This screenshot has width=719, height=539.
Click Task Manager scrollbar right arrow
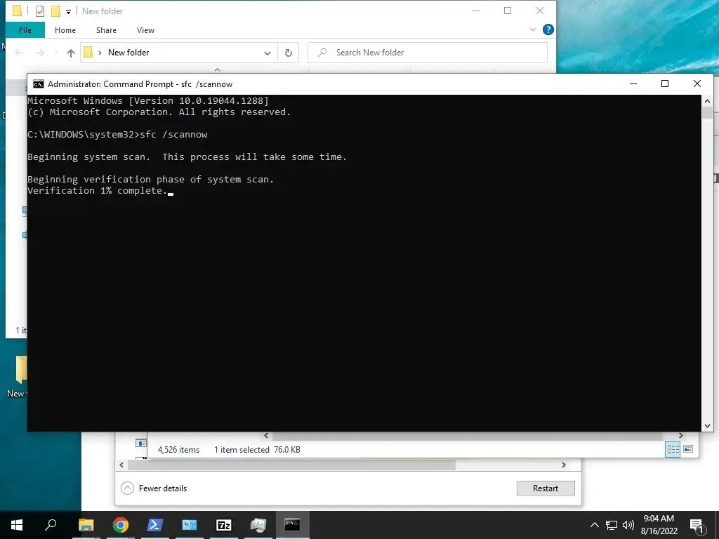click(x=564, y=465)
